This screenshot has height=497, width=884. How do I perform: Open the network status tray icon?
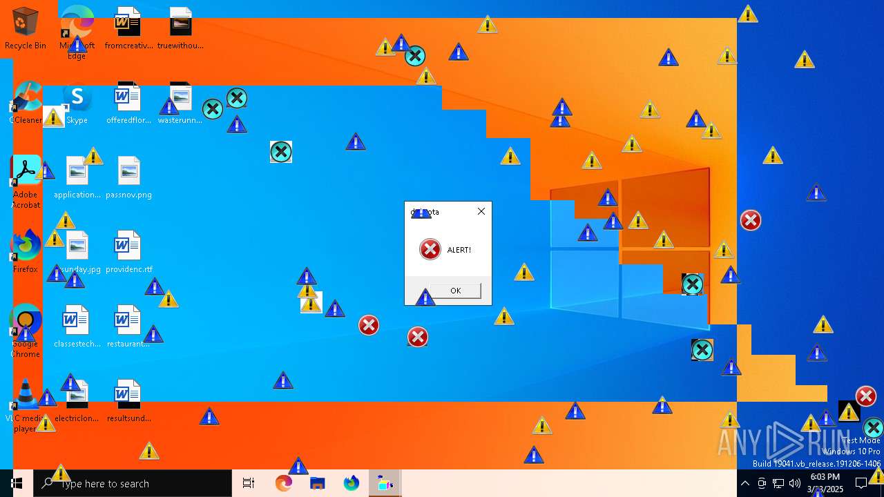click(x=778, y=483)
